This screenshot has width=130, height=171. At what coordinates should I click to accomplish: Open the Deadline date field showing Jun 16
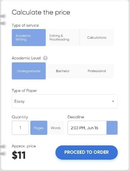tap(87, 128)
